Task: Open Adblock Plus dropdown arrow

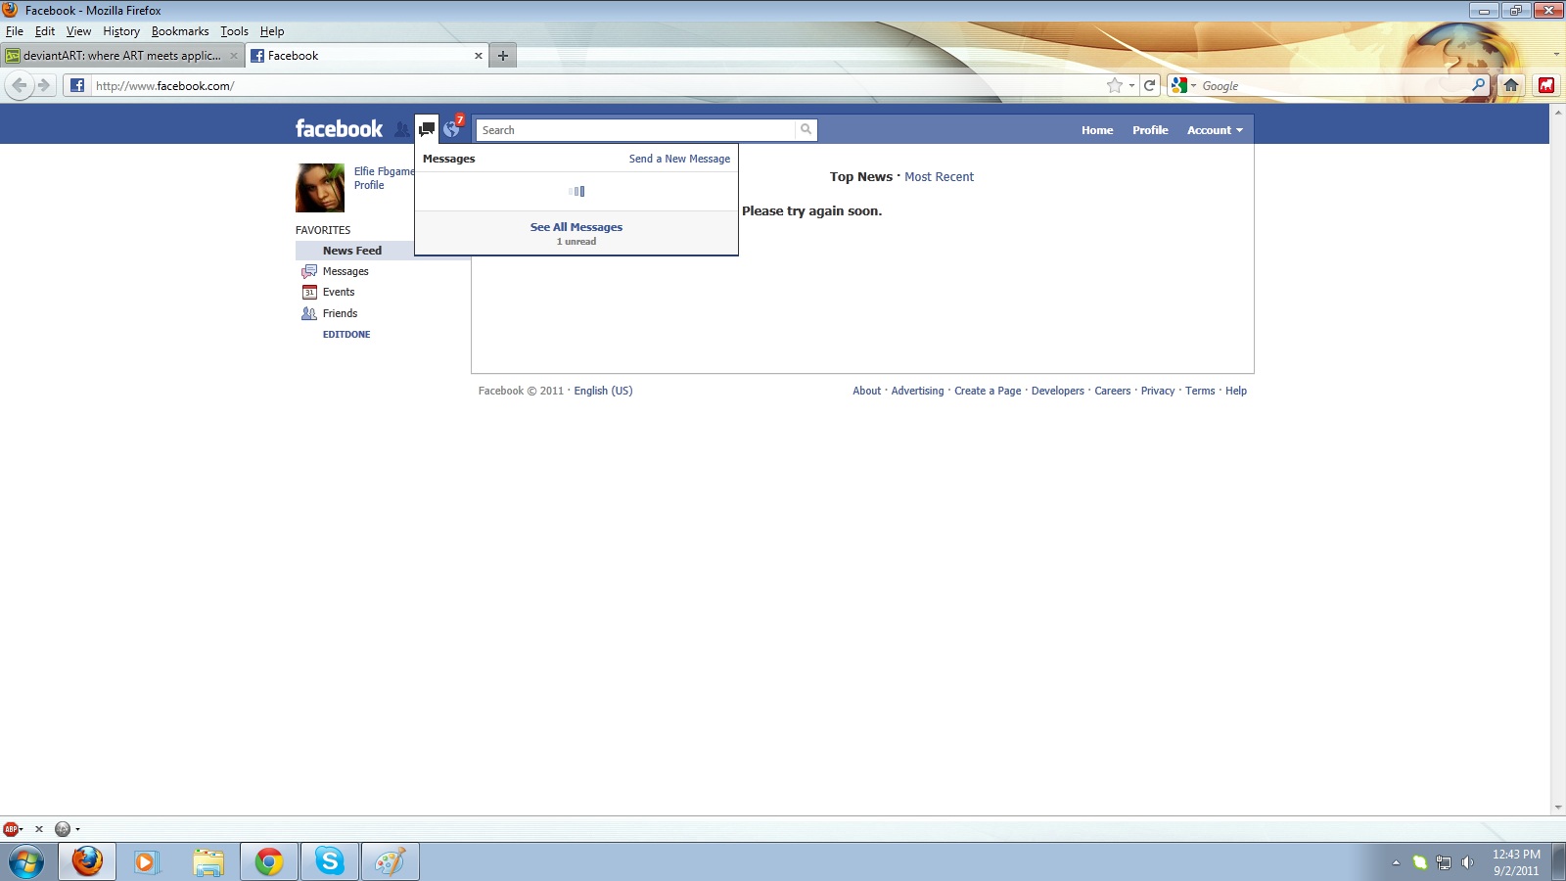Action: point(21,829)
